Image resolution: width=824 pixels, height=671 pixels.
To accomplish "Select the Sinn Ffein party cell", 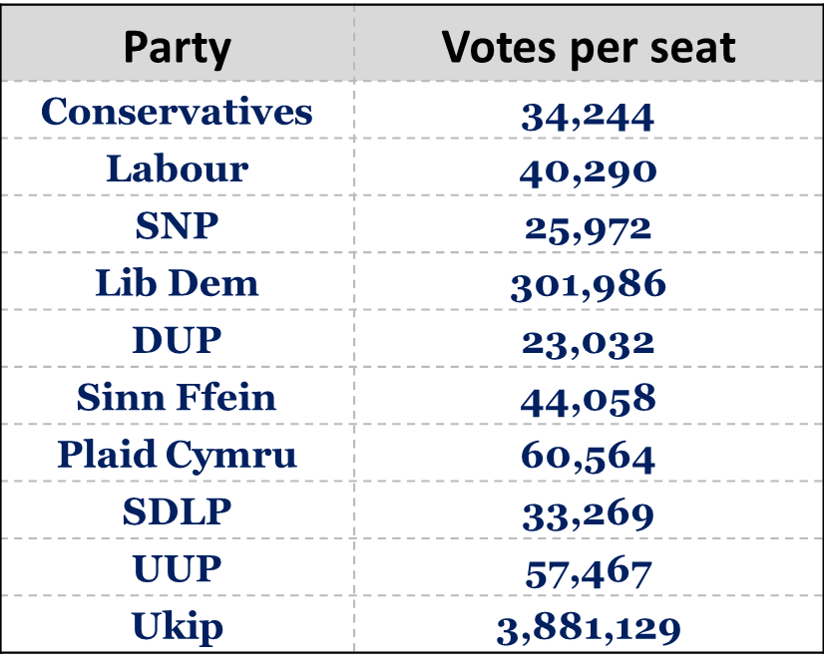I will click(177, 398).
